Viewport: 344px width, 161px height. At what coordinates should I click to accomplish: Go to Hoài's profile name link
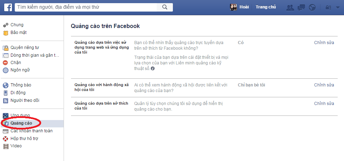pos(244,7)
